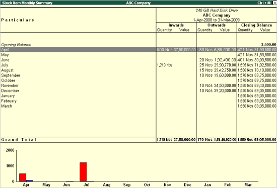Click the July row with 1,219 Nos inwards
277x188 pixels.
click(138, 65)
